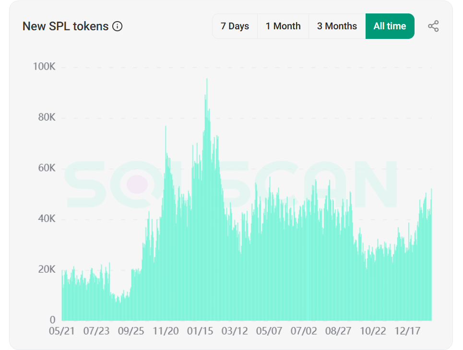Click the 09/25 date label

click(131, 331)
